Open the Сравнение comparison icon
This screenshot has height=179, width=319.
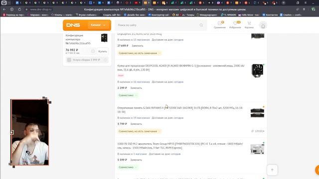[220, 25]
